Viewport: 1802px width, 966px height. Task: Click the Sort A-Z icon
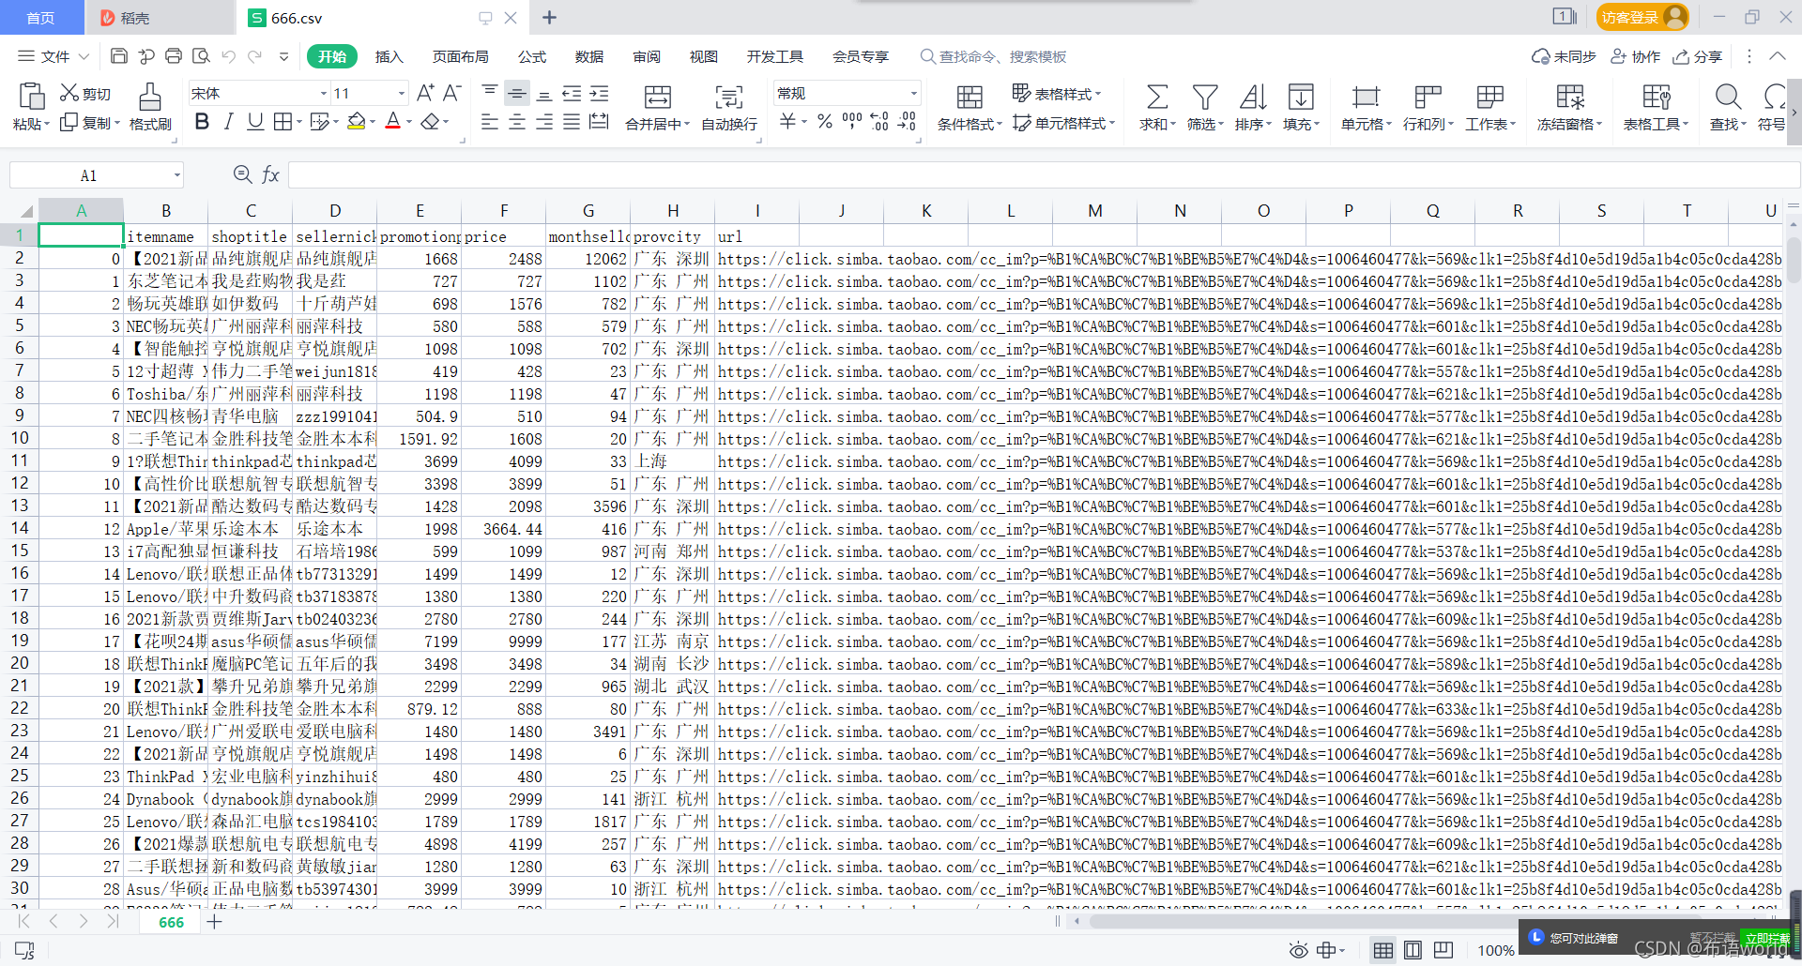(x=1253, y=97)
